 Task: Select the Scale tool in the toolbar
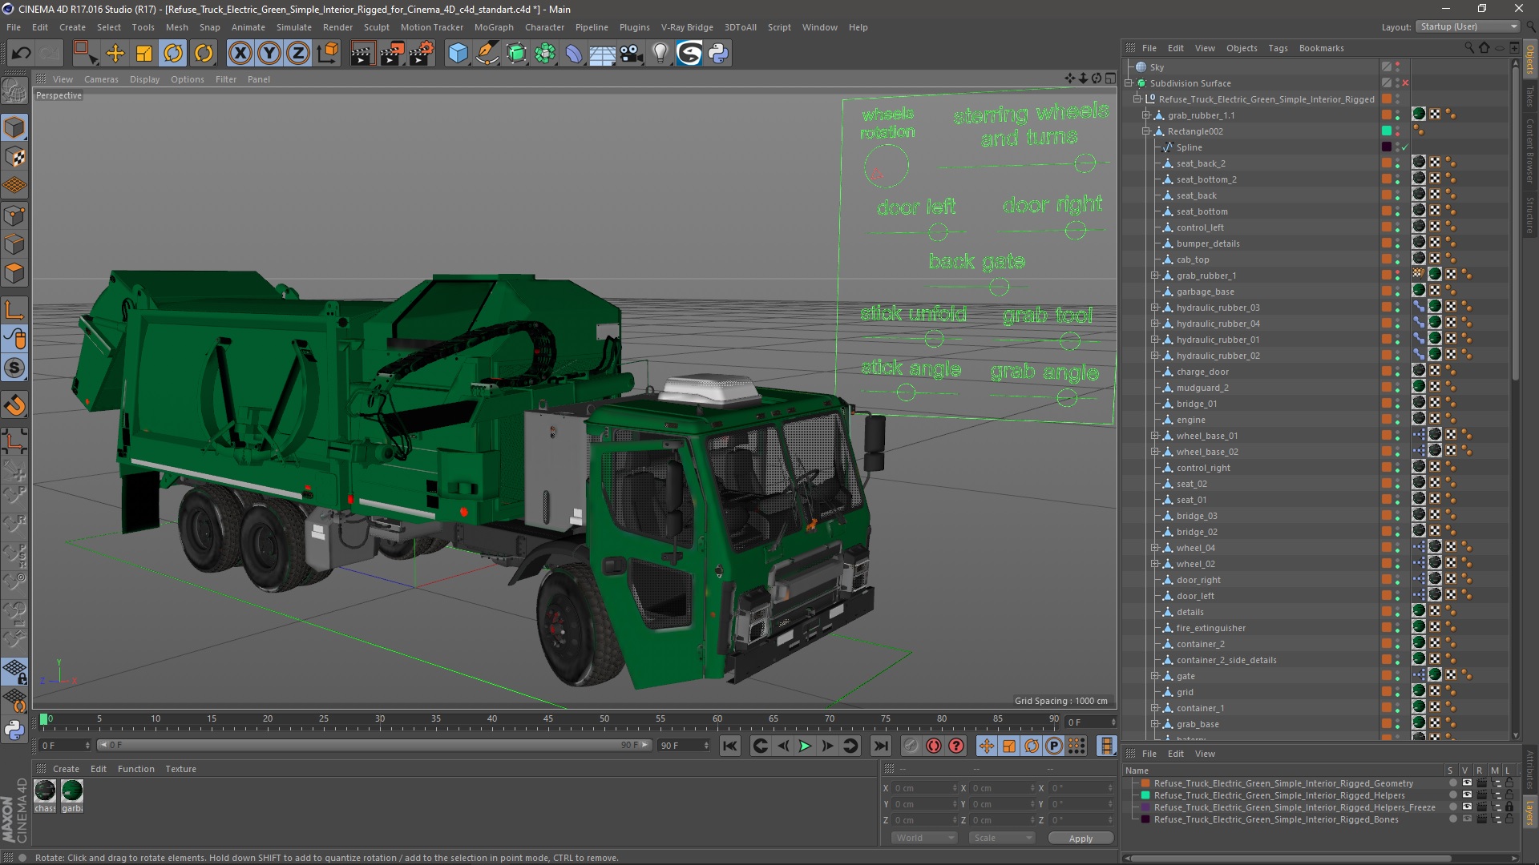(144, 54)
